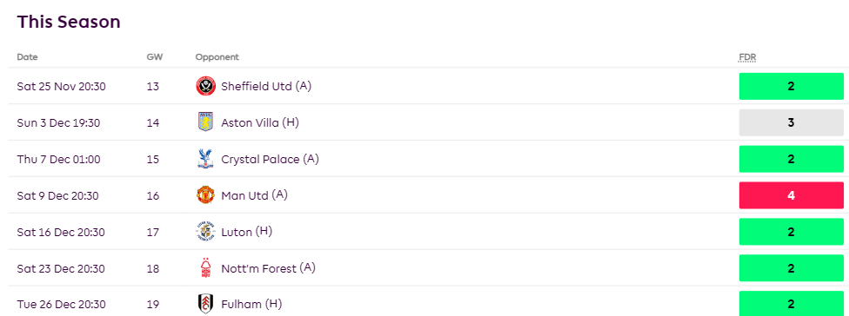Click the Man Utd club crest
849x316 pixels.
[x=206, y=195]
